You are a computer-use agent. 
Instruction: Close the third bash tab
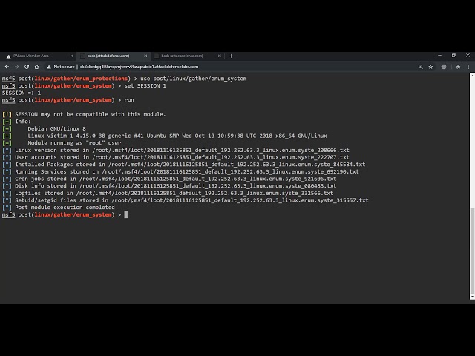220,56
